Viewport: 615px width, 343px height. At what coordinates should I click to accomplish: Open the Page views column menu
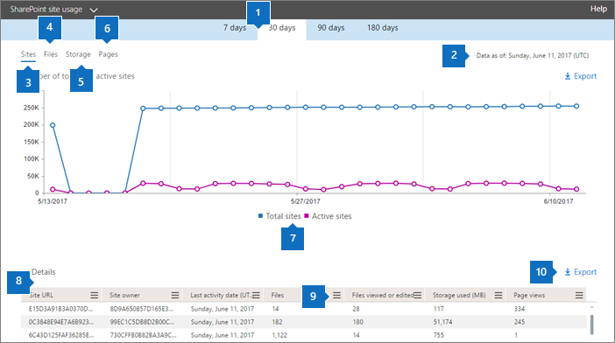tap(579, 295)
